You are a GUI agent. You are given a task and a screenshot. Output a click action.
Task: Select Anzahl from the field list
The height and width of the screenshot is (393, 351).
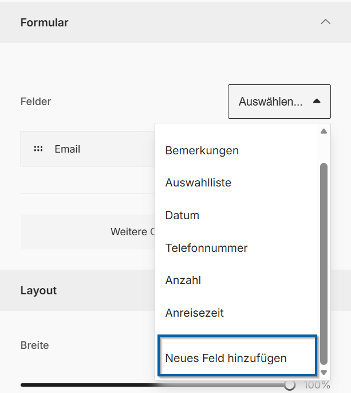183,281
